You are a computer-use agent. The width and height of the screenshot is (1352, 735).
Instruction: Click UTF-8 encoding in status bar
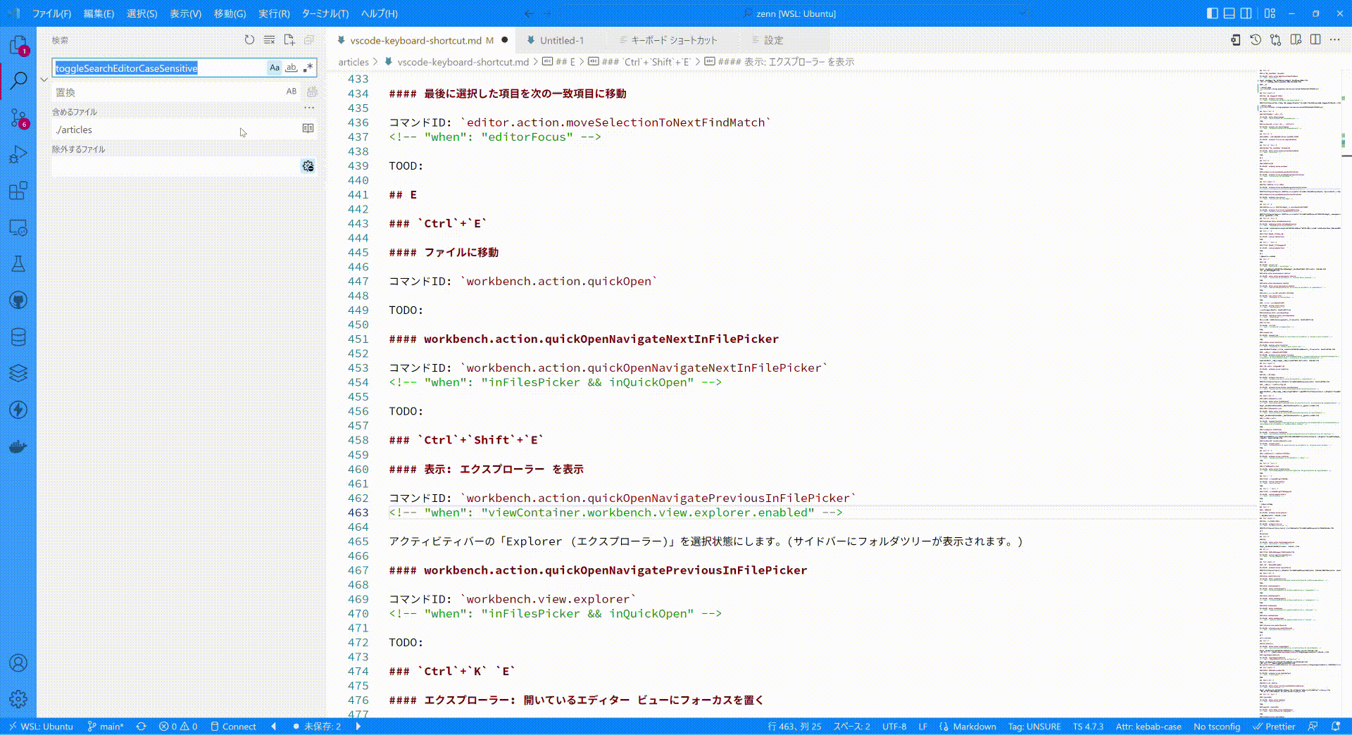pyautogui.click(x=894, y=727)
